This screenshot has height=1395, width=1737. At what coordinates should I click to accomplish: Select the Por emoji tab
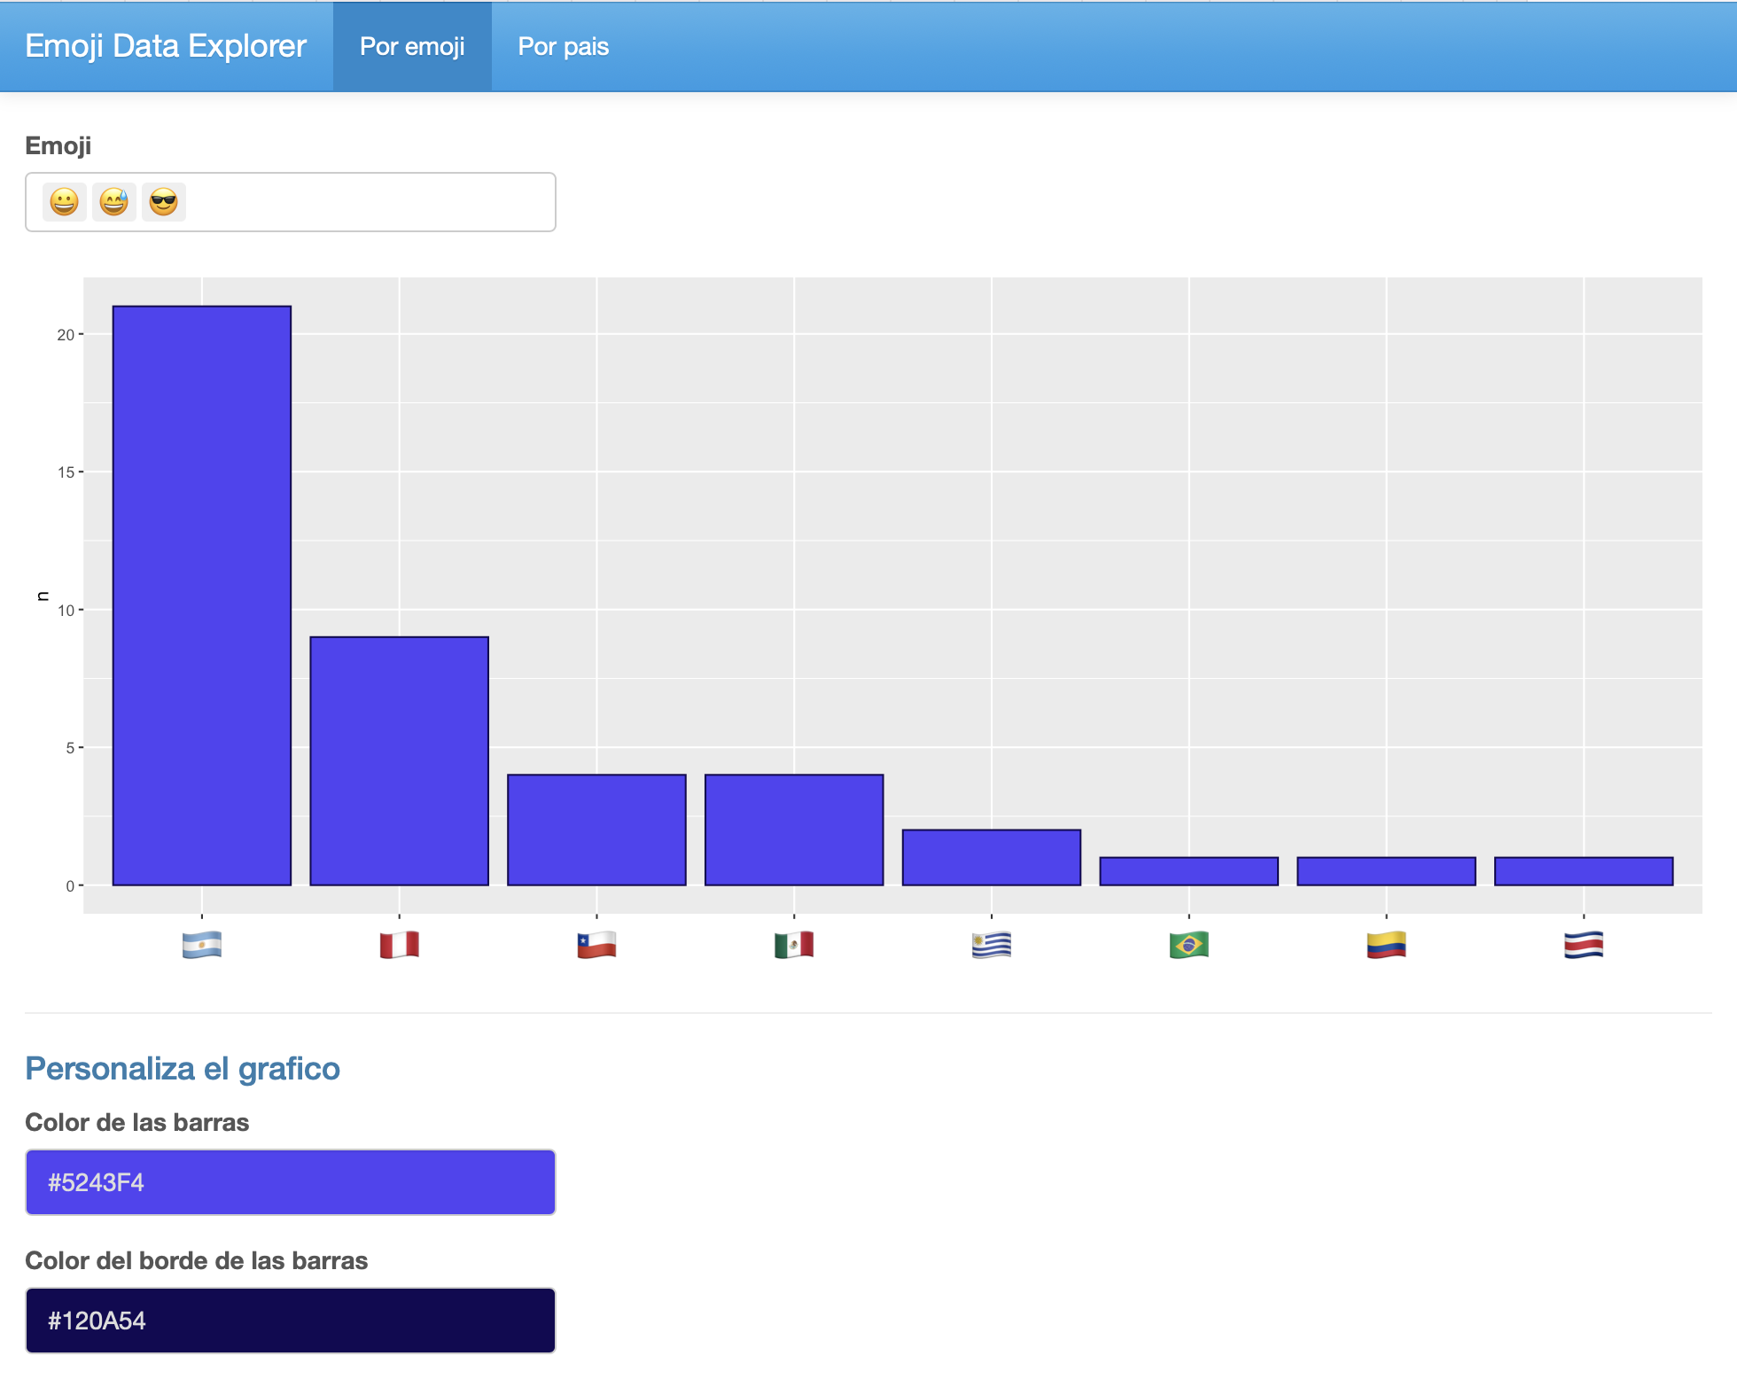click(412, 46)
